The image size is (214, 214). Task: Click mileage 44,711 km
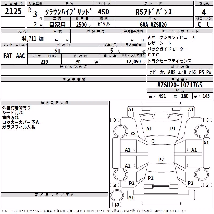[x=33, y=39]
